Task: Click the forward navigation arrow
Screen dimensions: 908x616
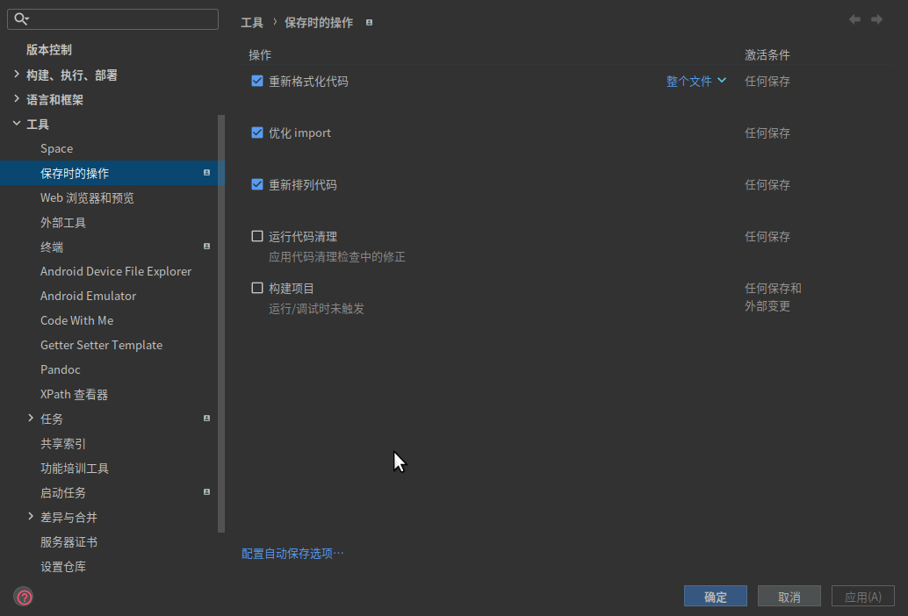Action: 877,19
